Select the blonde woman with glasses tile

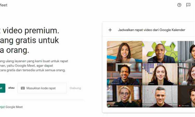[125, 96]
